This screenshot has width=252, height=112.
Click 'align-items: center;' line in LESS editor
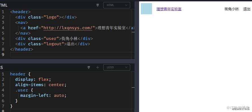click(x=41, y=85)
